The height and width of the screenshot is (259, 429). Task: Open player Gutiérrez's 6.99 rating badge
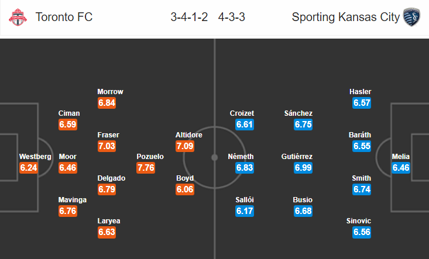pyautogui.click(x=303, y=167)
